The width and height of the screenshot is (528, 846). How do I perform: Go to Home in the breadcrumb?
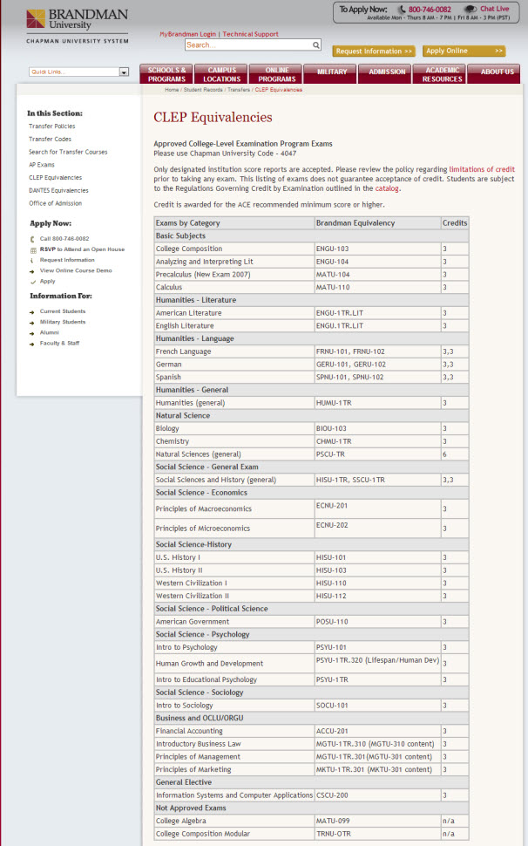(x=172, y=90)
